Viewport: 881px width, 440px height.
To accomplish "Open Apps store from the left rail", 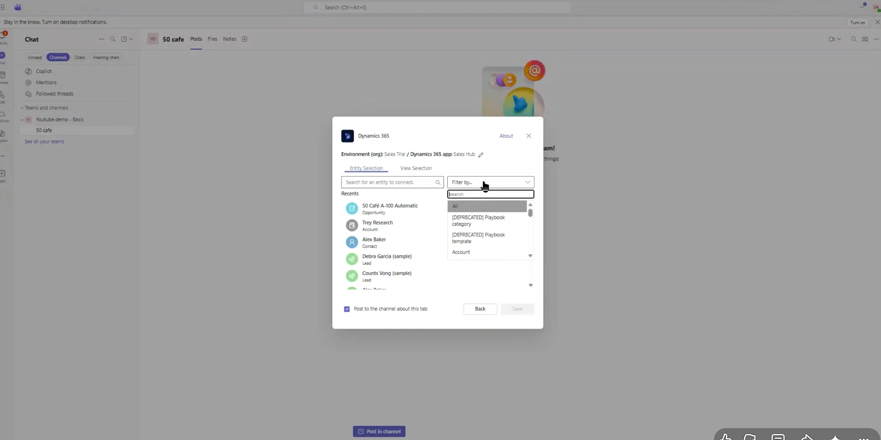I will point(3,176).
